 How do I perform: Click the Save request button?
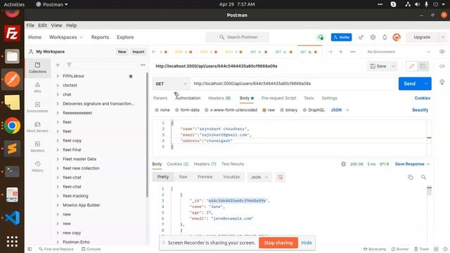click(378, 66)
